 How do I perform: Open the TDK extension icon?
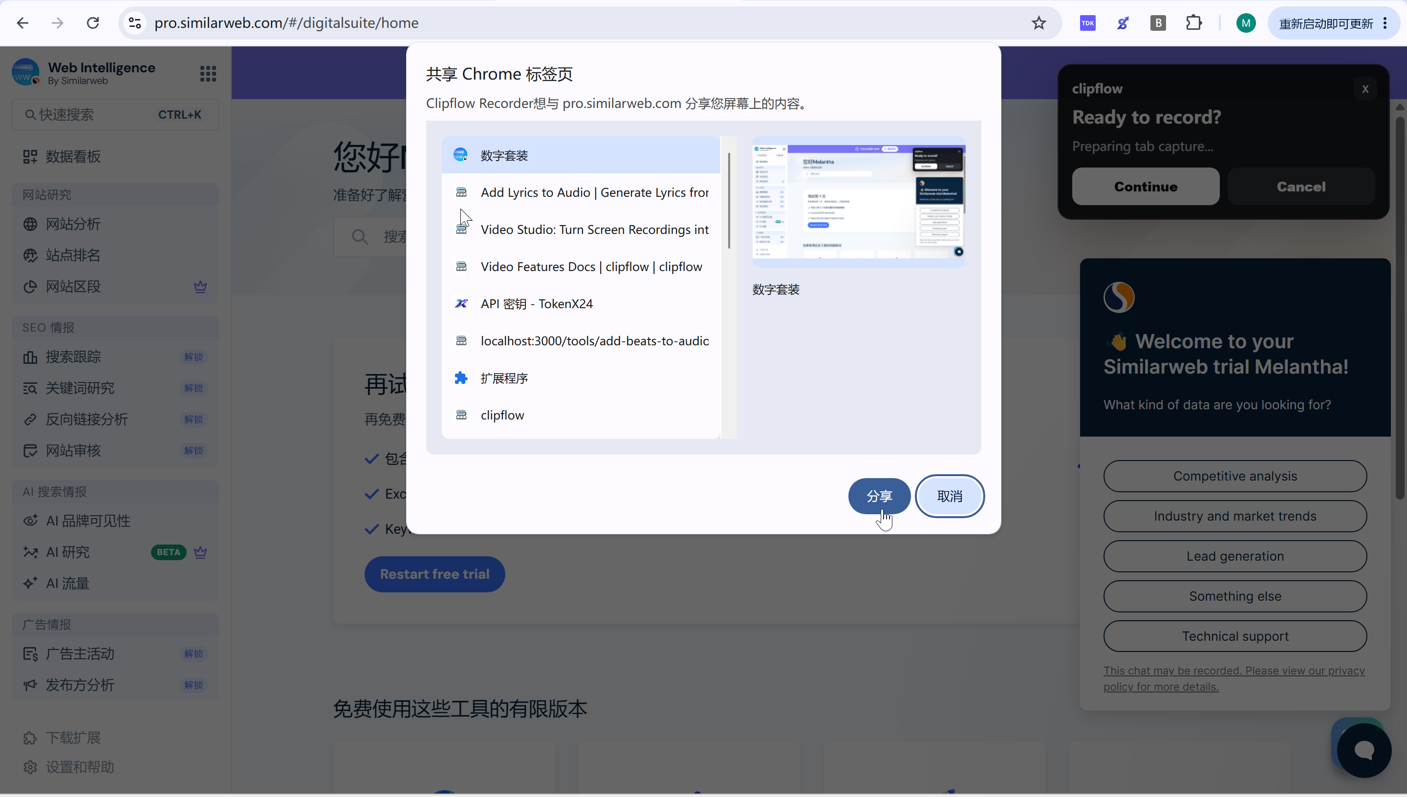coord(1088,23)
